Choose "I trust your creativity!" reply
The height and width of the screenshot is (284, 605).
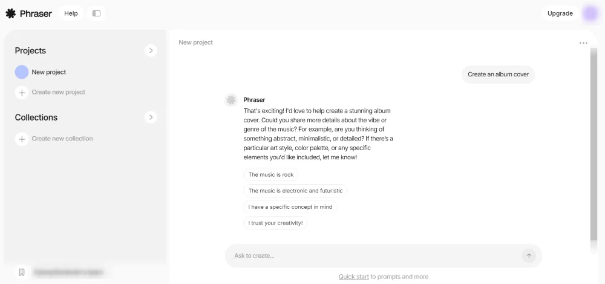(275, 223)
